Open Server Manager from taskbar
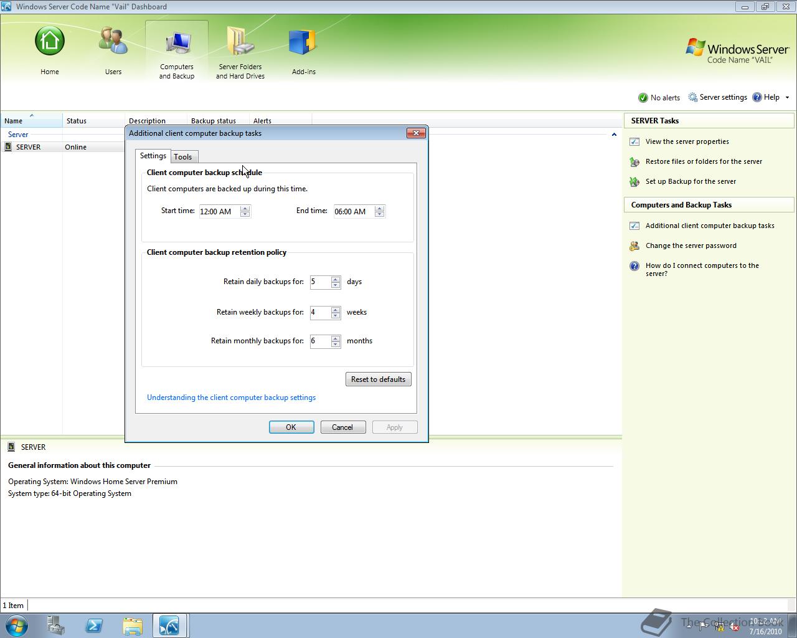This screenshot has width=797, height=638. [56, 626]
